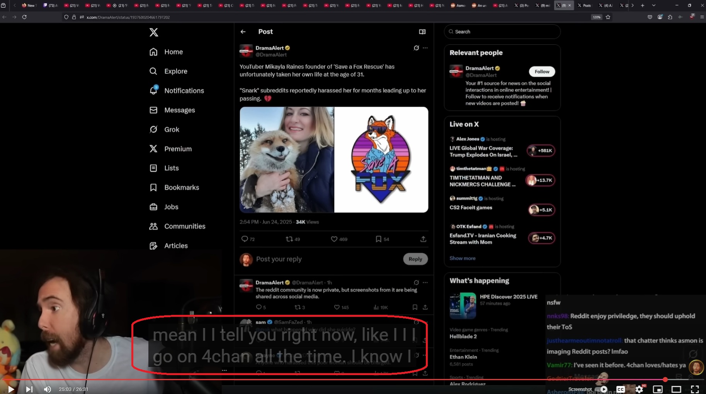The height and width of the screenshot is (394, 706).
Task: Click the Bookmarks icon in the sidebar
Action: [153, 187]
